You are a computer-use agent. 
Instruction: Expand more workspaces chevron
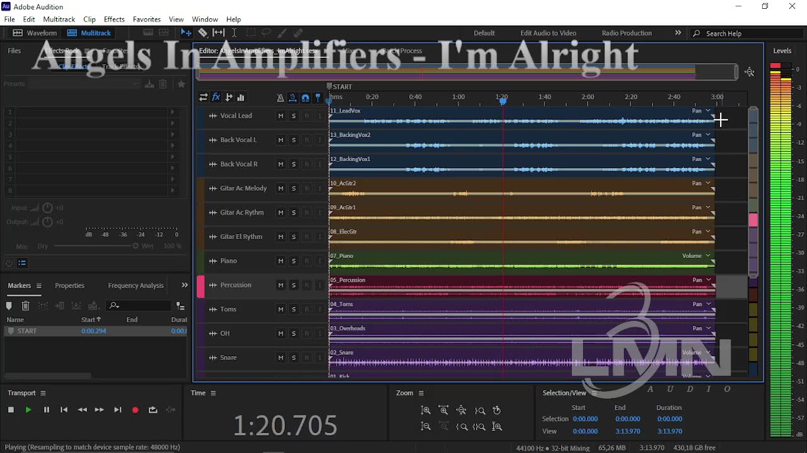678,33
